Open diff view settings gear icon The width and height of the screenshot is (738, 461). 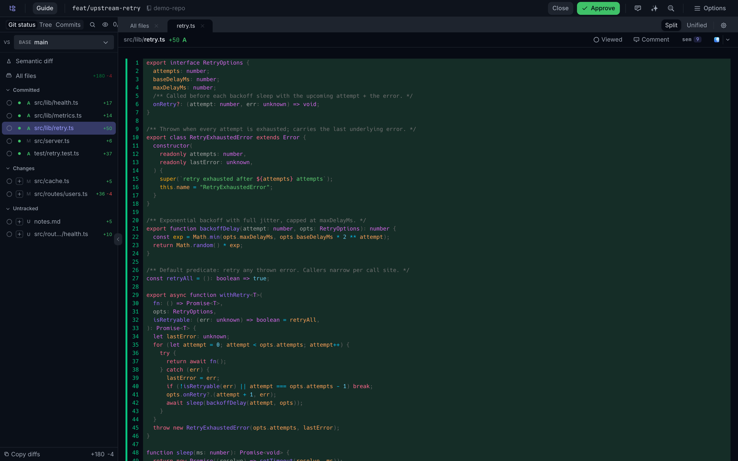[x=724, y=25]
